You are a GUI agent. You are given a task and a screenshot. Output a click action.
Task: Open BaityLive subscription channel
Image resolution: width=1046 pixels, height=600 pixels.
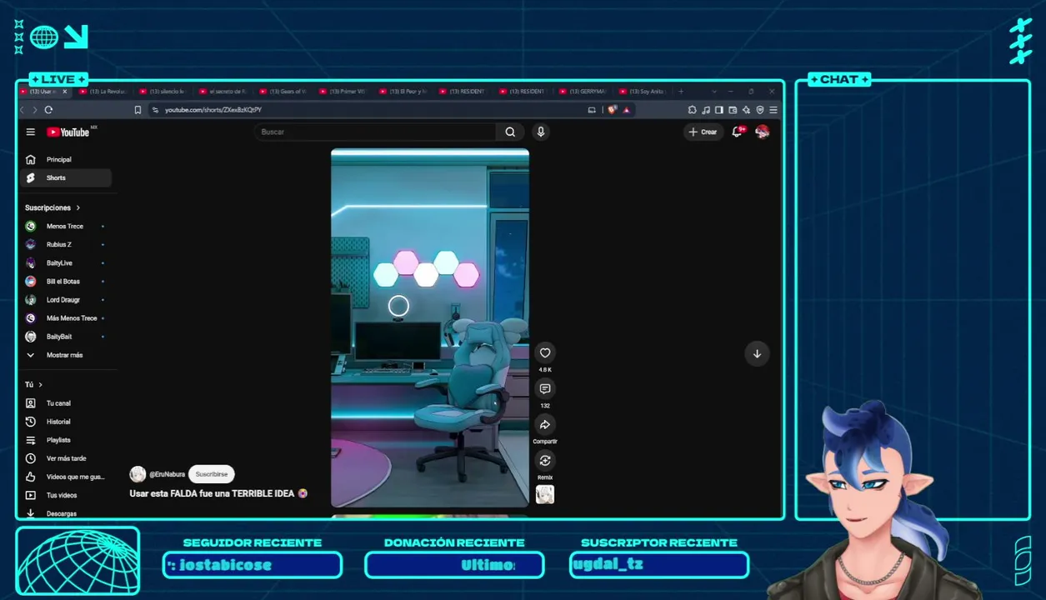pos(65,262)
